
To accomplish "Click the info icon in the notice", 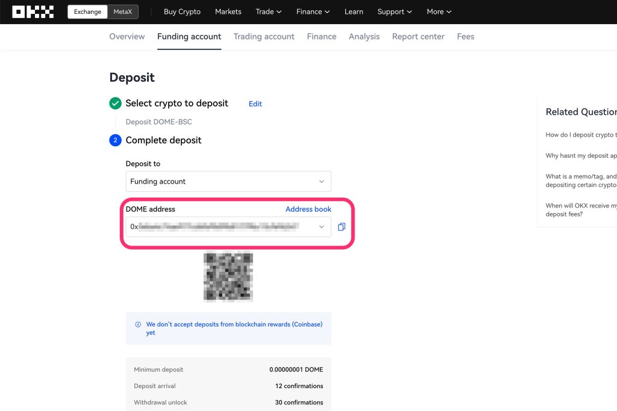I will [x=138, y=324].
